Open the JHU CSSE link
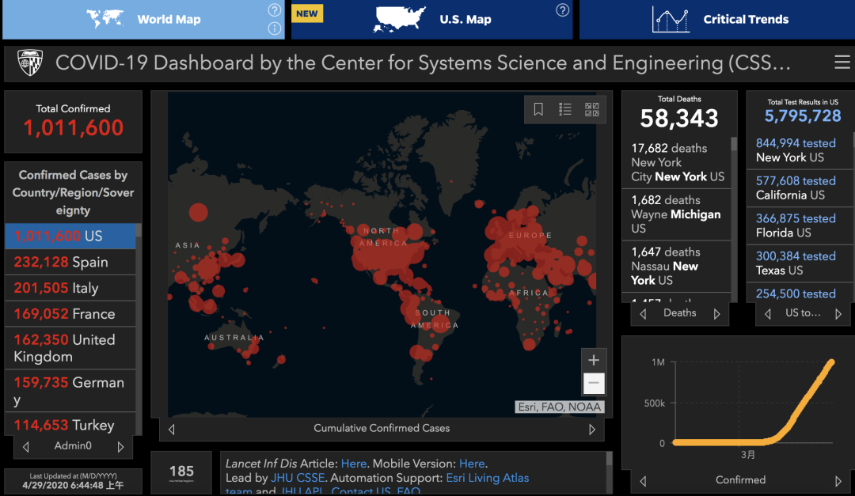 pos(298,478)
